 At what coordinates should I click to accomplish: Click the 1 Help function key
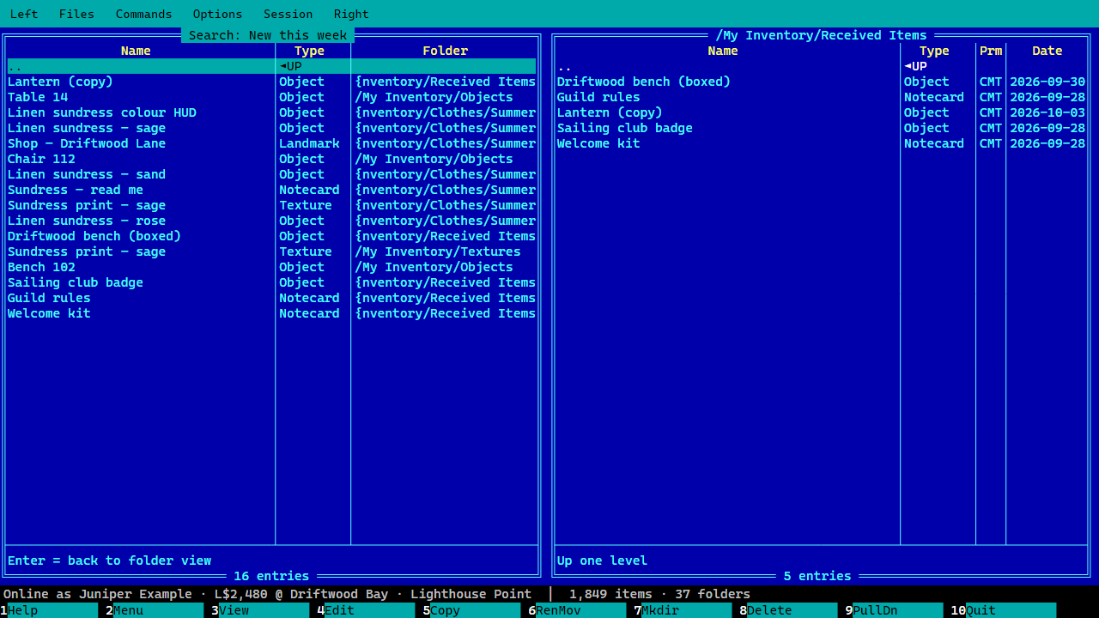(x=49, y=610)
